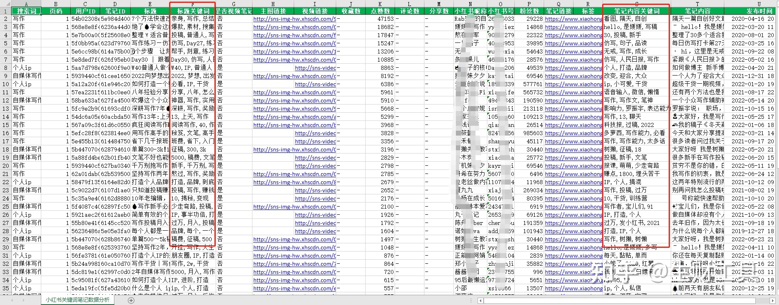This screenshot has width=779, height=305.
Task: Click the 笔记内容关键词 header cell
Action: click(636, 11)
